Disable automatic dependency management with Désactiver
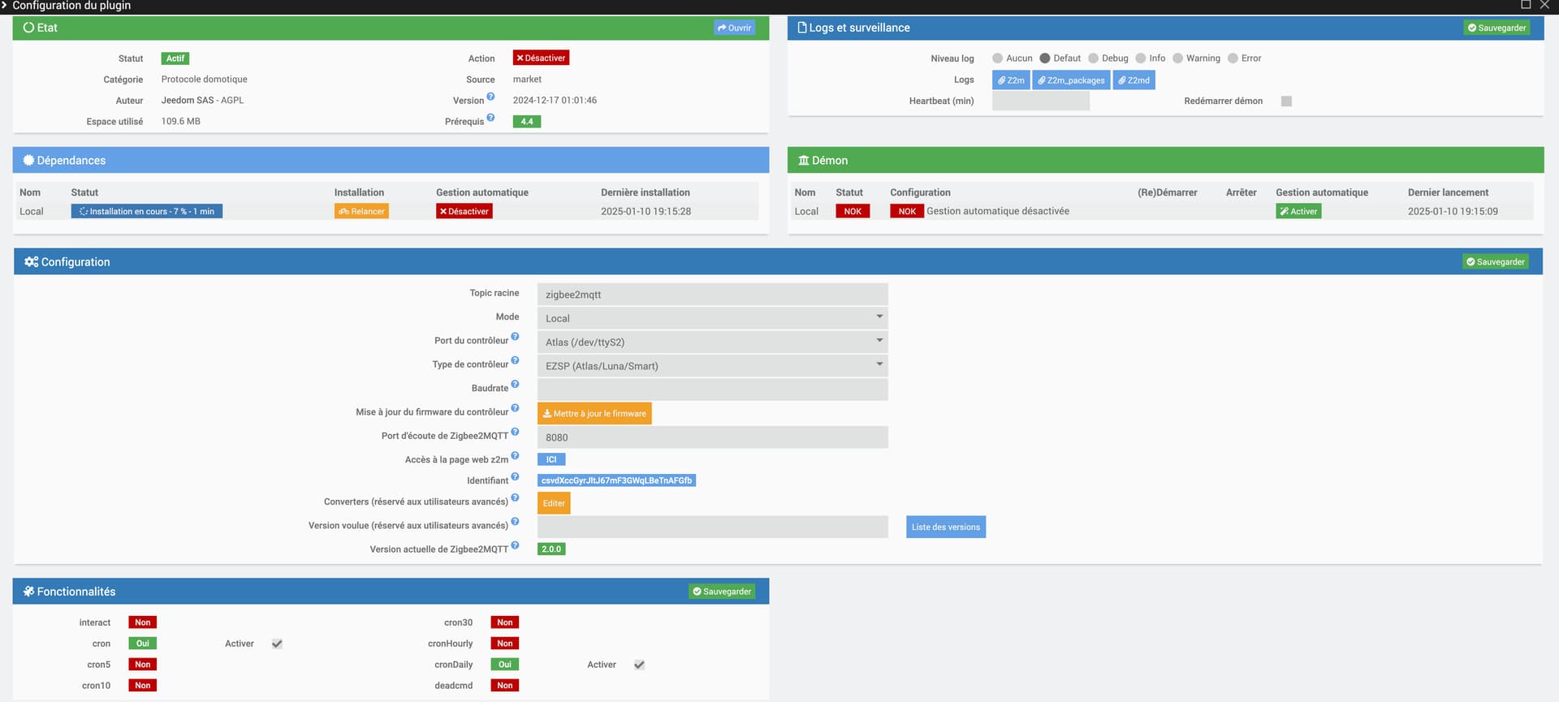This screenshot has width=1559, height=702. (x=464, y=211)
